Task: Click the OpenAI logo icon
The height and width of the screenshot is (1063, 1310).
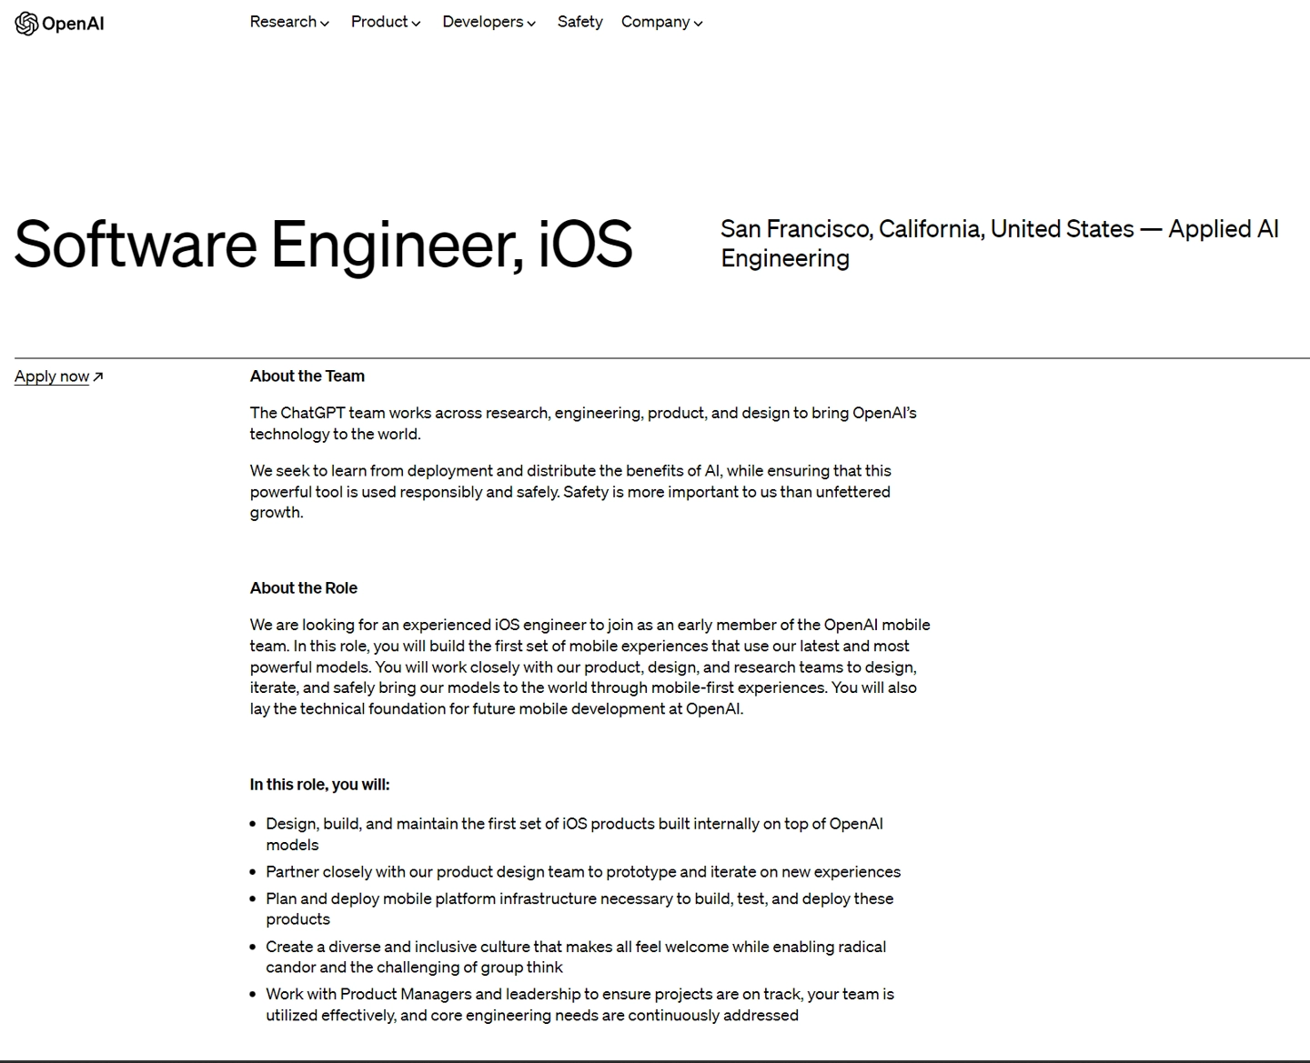Action: pyautogui.click(x=26, y=23)
